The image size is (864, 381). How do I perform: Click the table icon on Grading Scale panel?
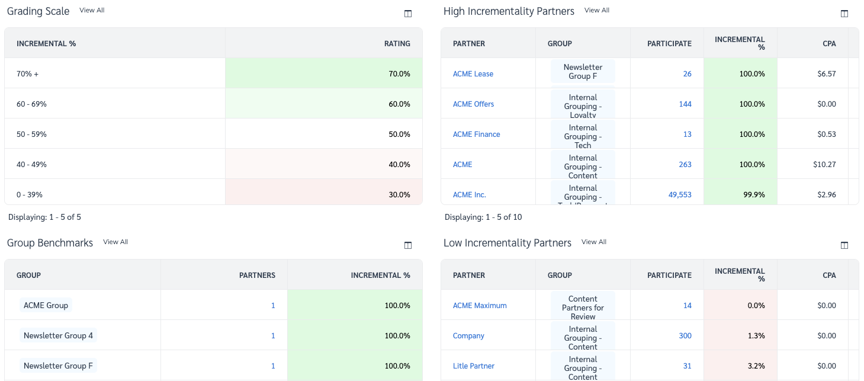pos(407,13)
